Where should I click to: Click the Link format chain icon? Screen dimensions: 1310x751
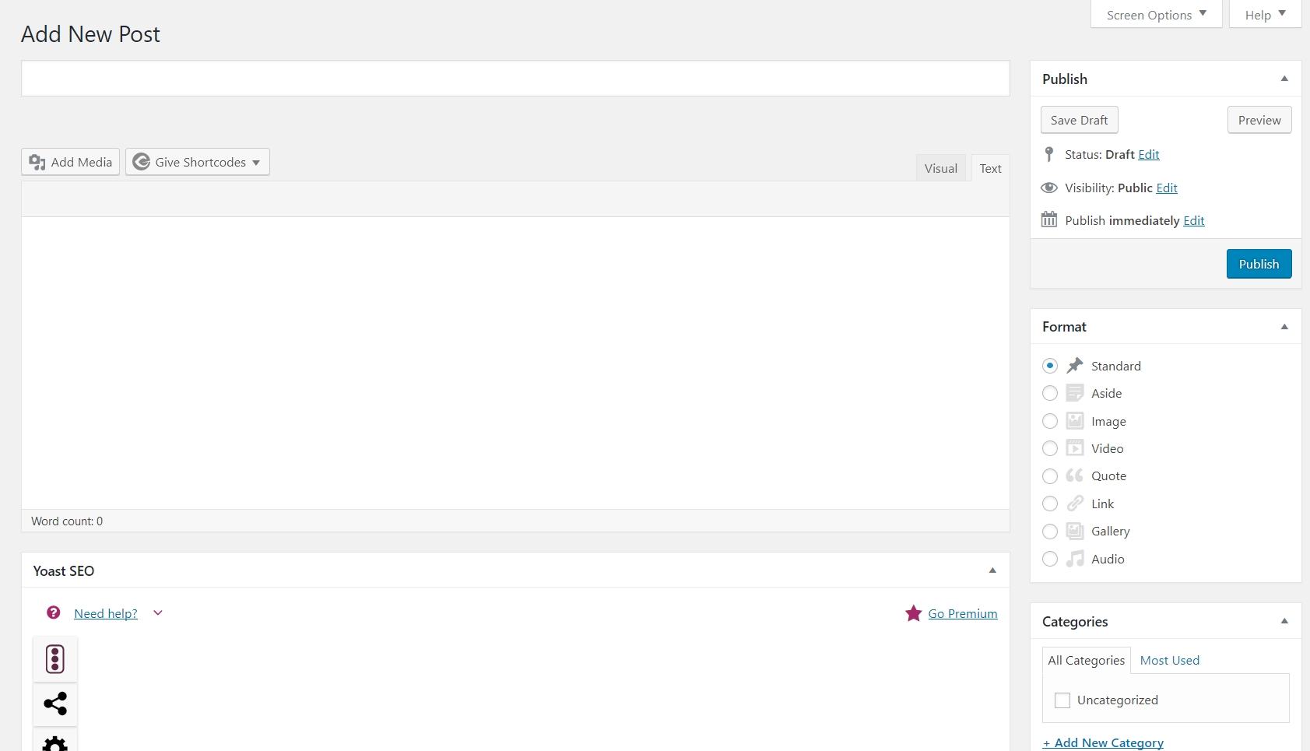[1075, 504]
